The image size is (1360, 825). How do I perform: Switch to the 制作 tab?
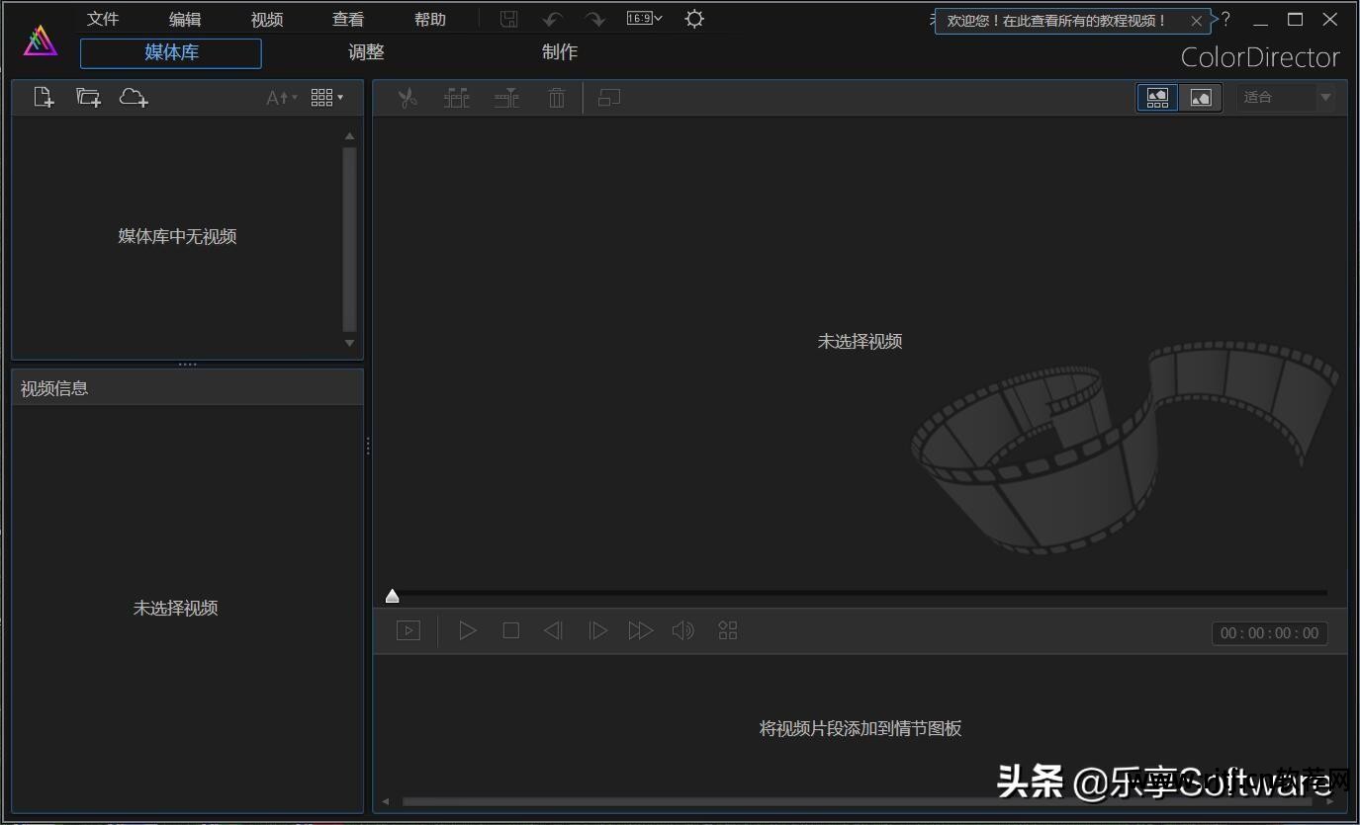(x=560, y=53)
